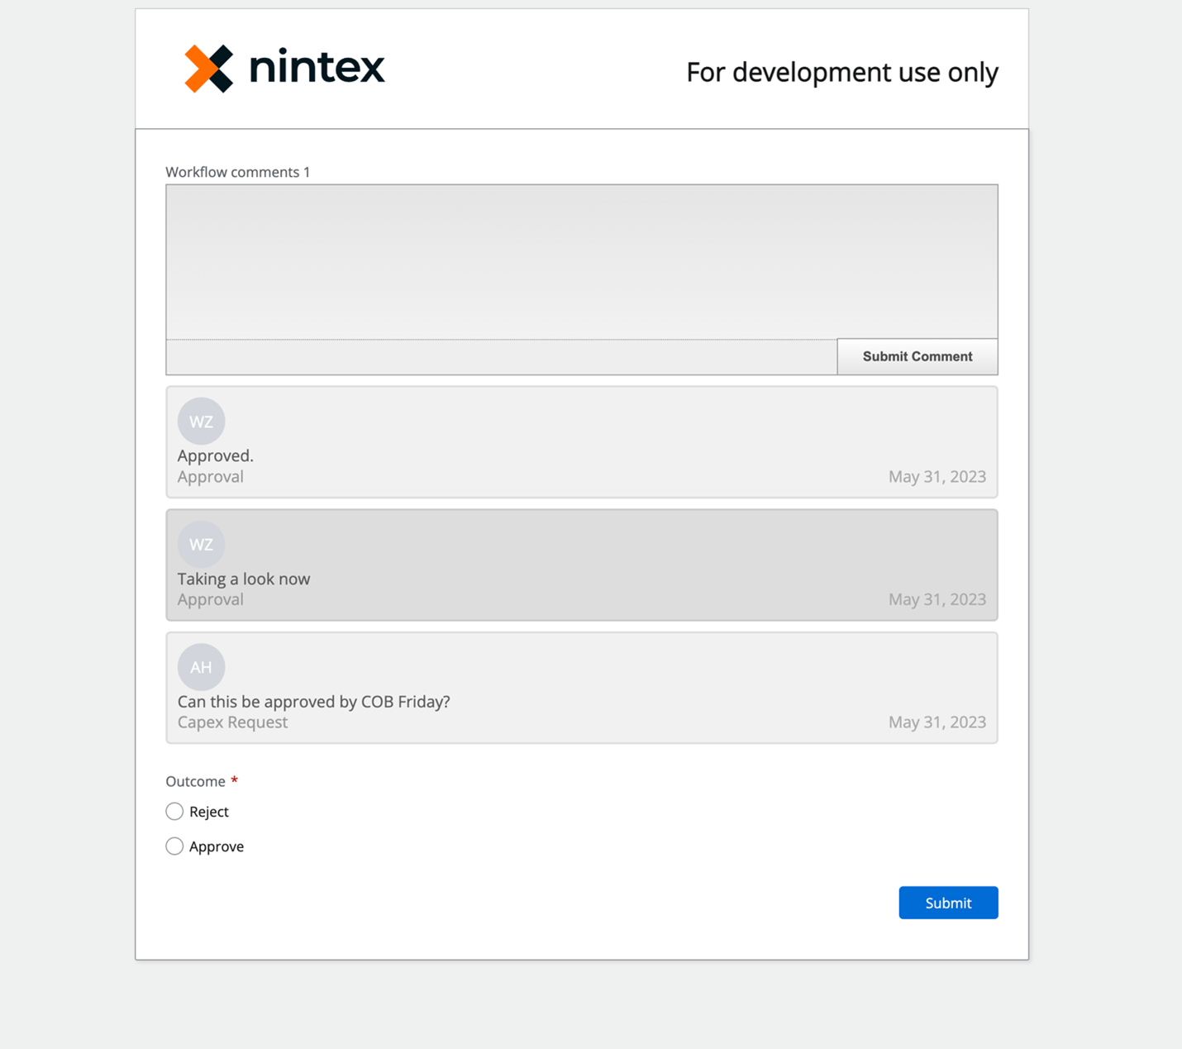Click the Nintex logo
This screenshot has height=1049, width=1182.
click(284, 67)
